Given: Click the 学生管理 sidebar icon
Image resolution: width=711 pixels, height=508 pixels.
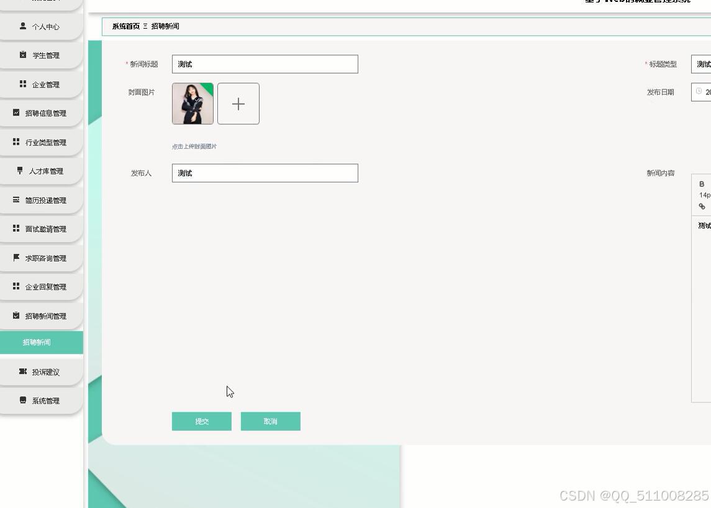Looking at the screenshot, I should point(23,55).
